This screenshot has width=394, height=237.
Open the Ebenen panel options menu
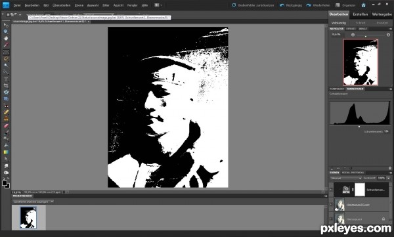tap(390, 173)
